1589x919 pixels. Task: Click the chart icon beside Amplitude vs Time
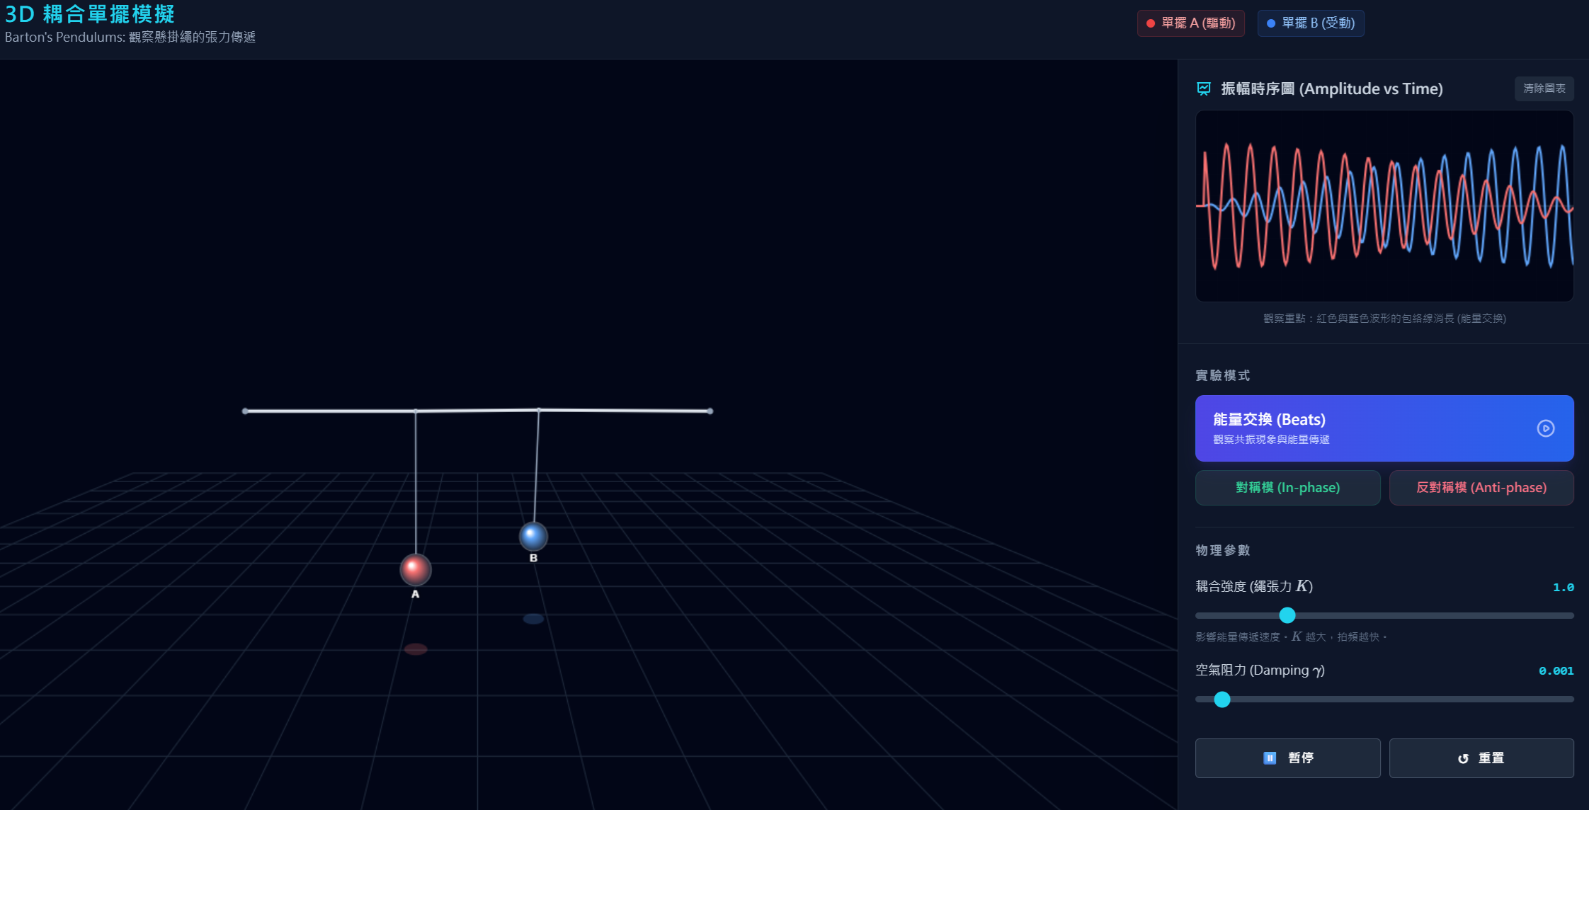point(1204,89)
